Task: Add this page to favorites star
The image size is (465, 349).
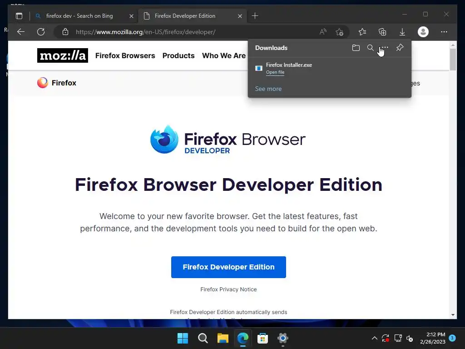Action: click(x=339, y=32)
